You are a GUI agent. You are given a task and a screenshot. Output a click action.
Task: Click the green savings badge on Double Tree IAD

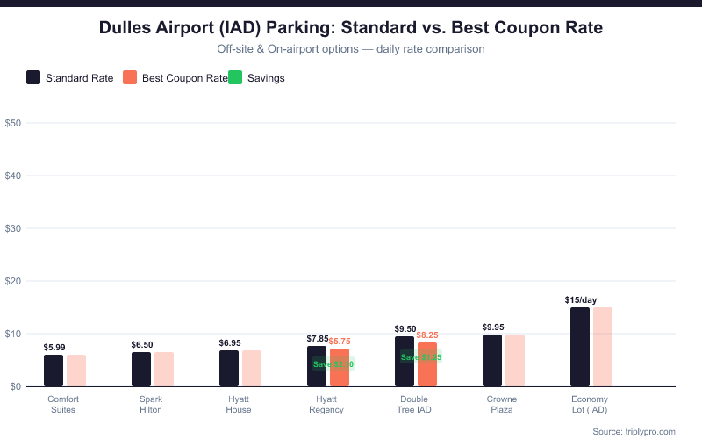point(421,356)
